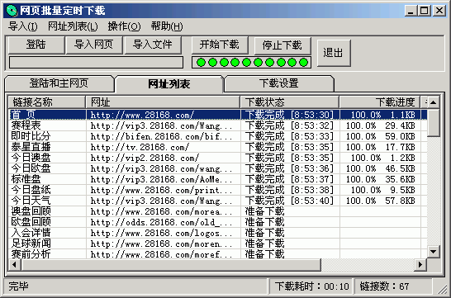This screenshot has width=451, height=298.
Task: Click URL http://odds.28168.com/old_...
Action: pyautogui.click(x=161, y=222)
